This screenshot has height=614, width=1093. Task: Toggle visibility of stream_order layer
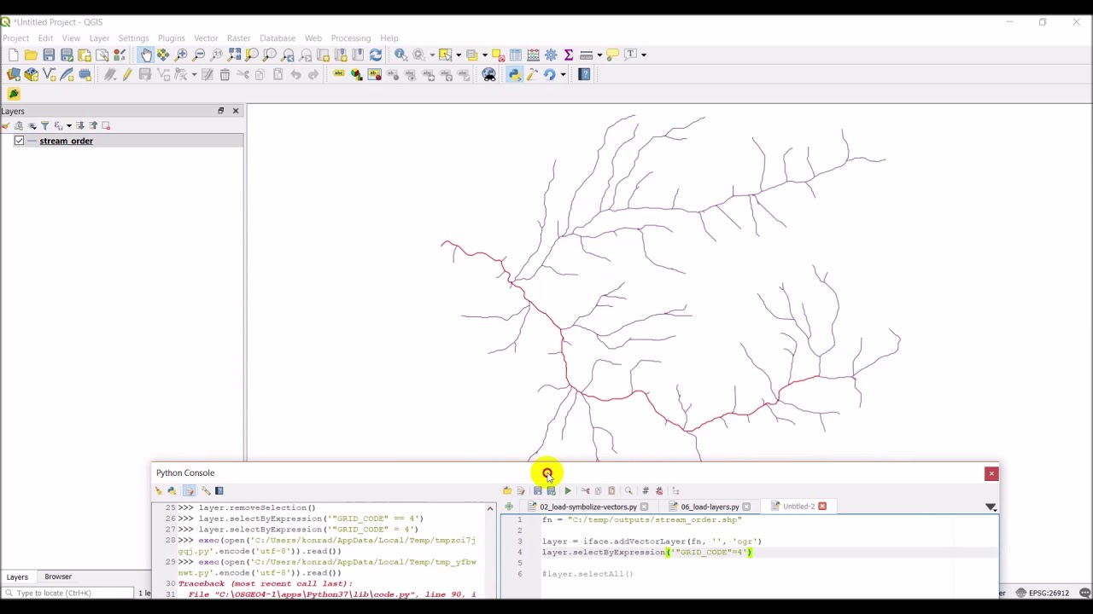19,141
